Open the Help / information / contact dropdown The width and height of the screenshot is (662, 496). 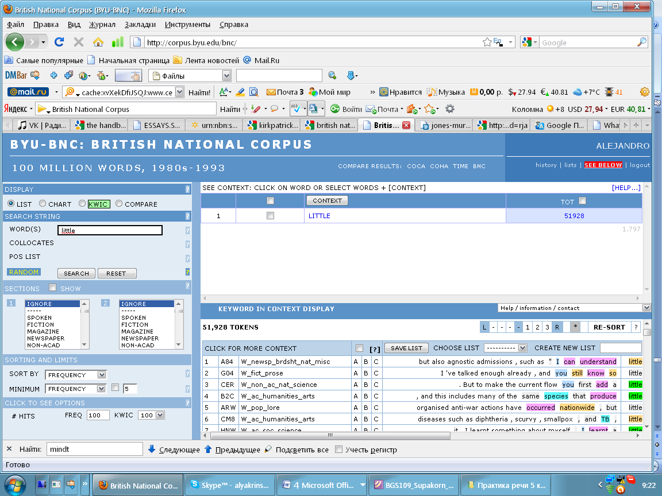click(x=574, y=308)
